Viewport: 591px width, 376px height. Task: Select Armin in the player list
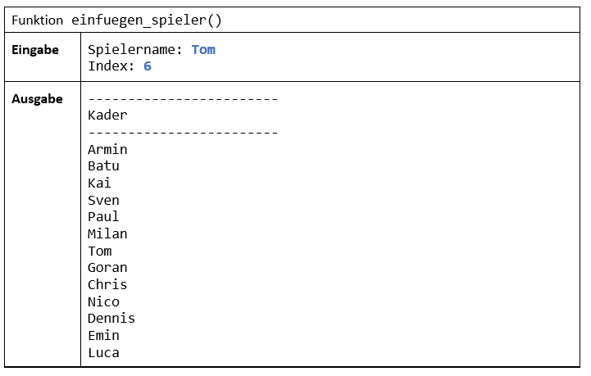(107, 149)
